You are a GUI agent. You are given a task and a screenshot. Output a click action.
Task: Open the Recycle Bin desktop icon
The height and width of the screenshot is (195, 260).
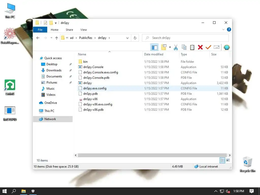tap(247, 164)
